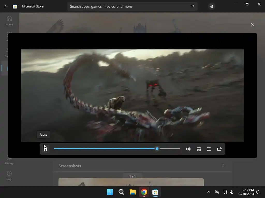Go to the Home sidebar tab
Image resolution: width=265 pixels, height=198 pixels.
(9, 21)
